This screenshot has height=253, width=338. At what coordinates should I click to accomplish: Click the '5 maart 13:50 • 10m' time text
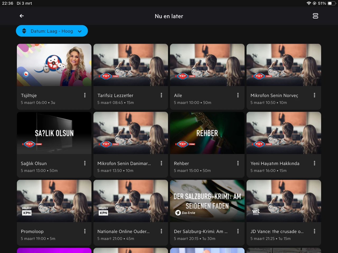click(115, 171)
